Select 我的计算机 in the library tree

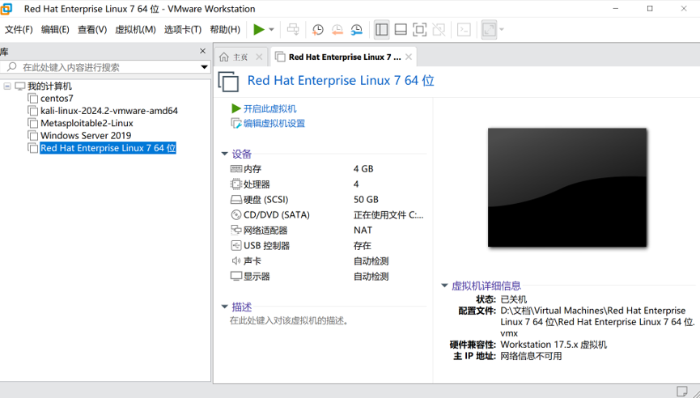49,86
